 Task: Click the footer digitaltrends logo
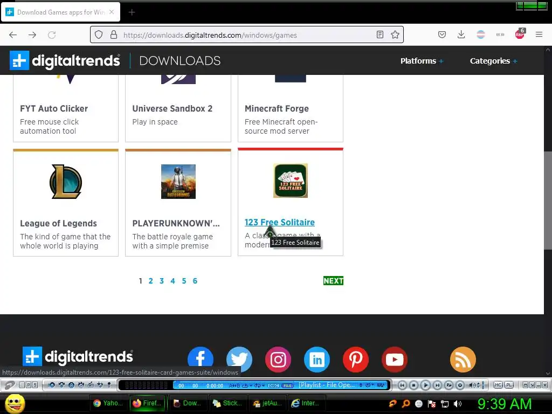click(78, 356)
